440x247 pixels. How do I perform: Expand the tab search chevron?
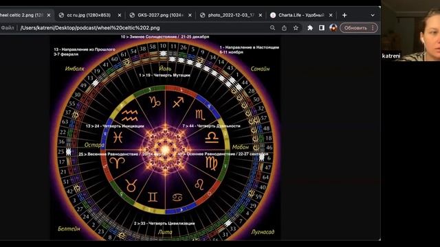[373, 15]
